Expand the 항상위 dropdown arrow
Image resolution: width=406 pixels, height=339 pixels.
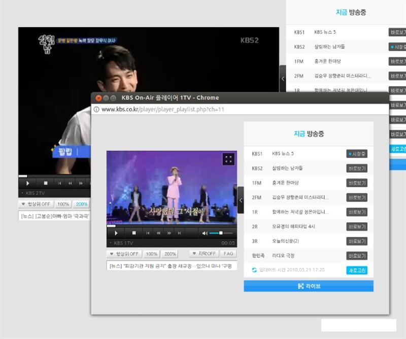(111, 253)
